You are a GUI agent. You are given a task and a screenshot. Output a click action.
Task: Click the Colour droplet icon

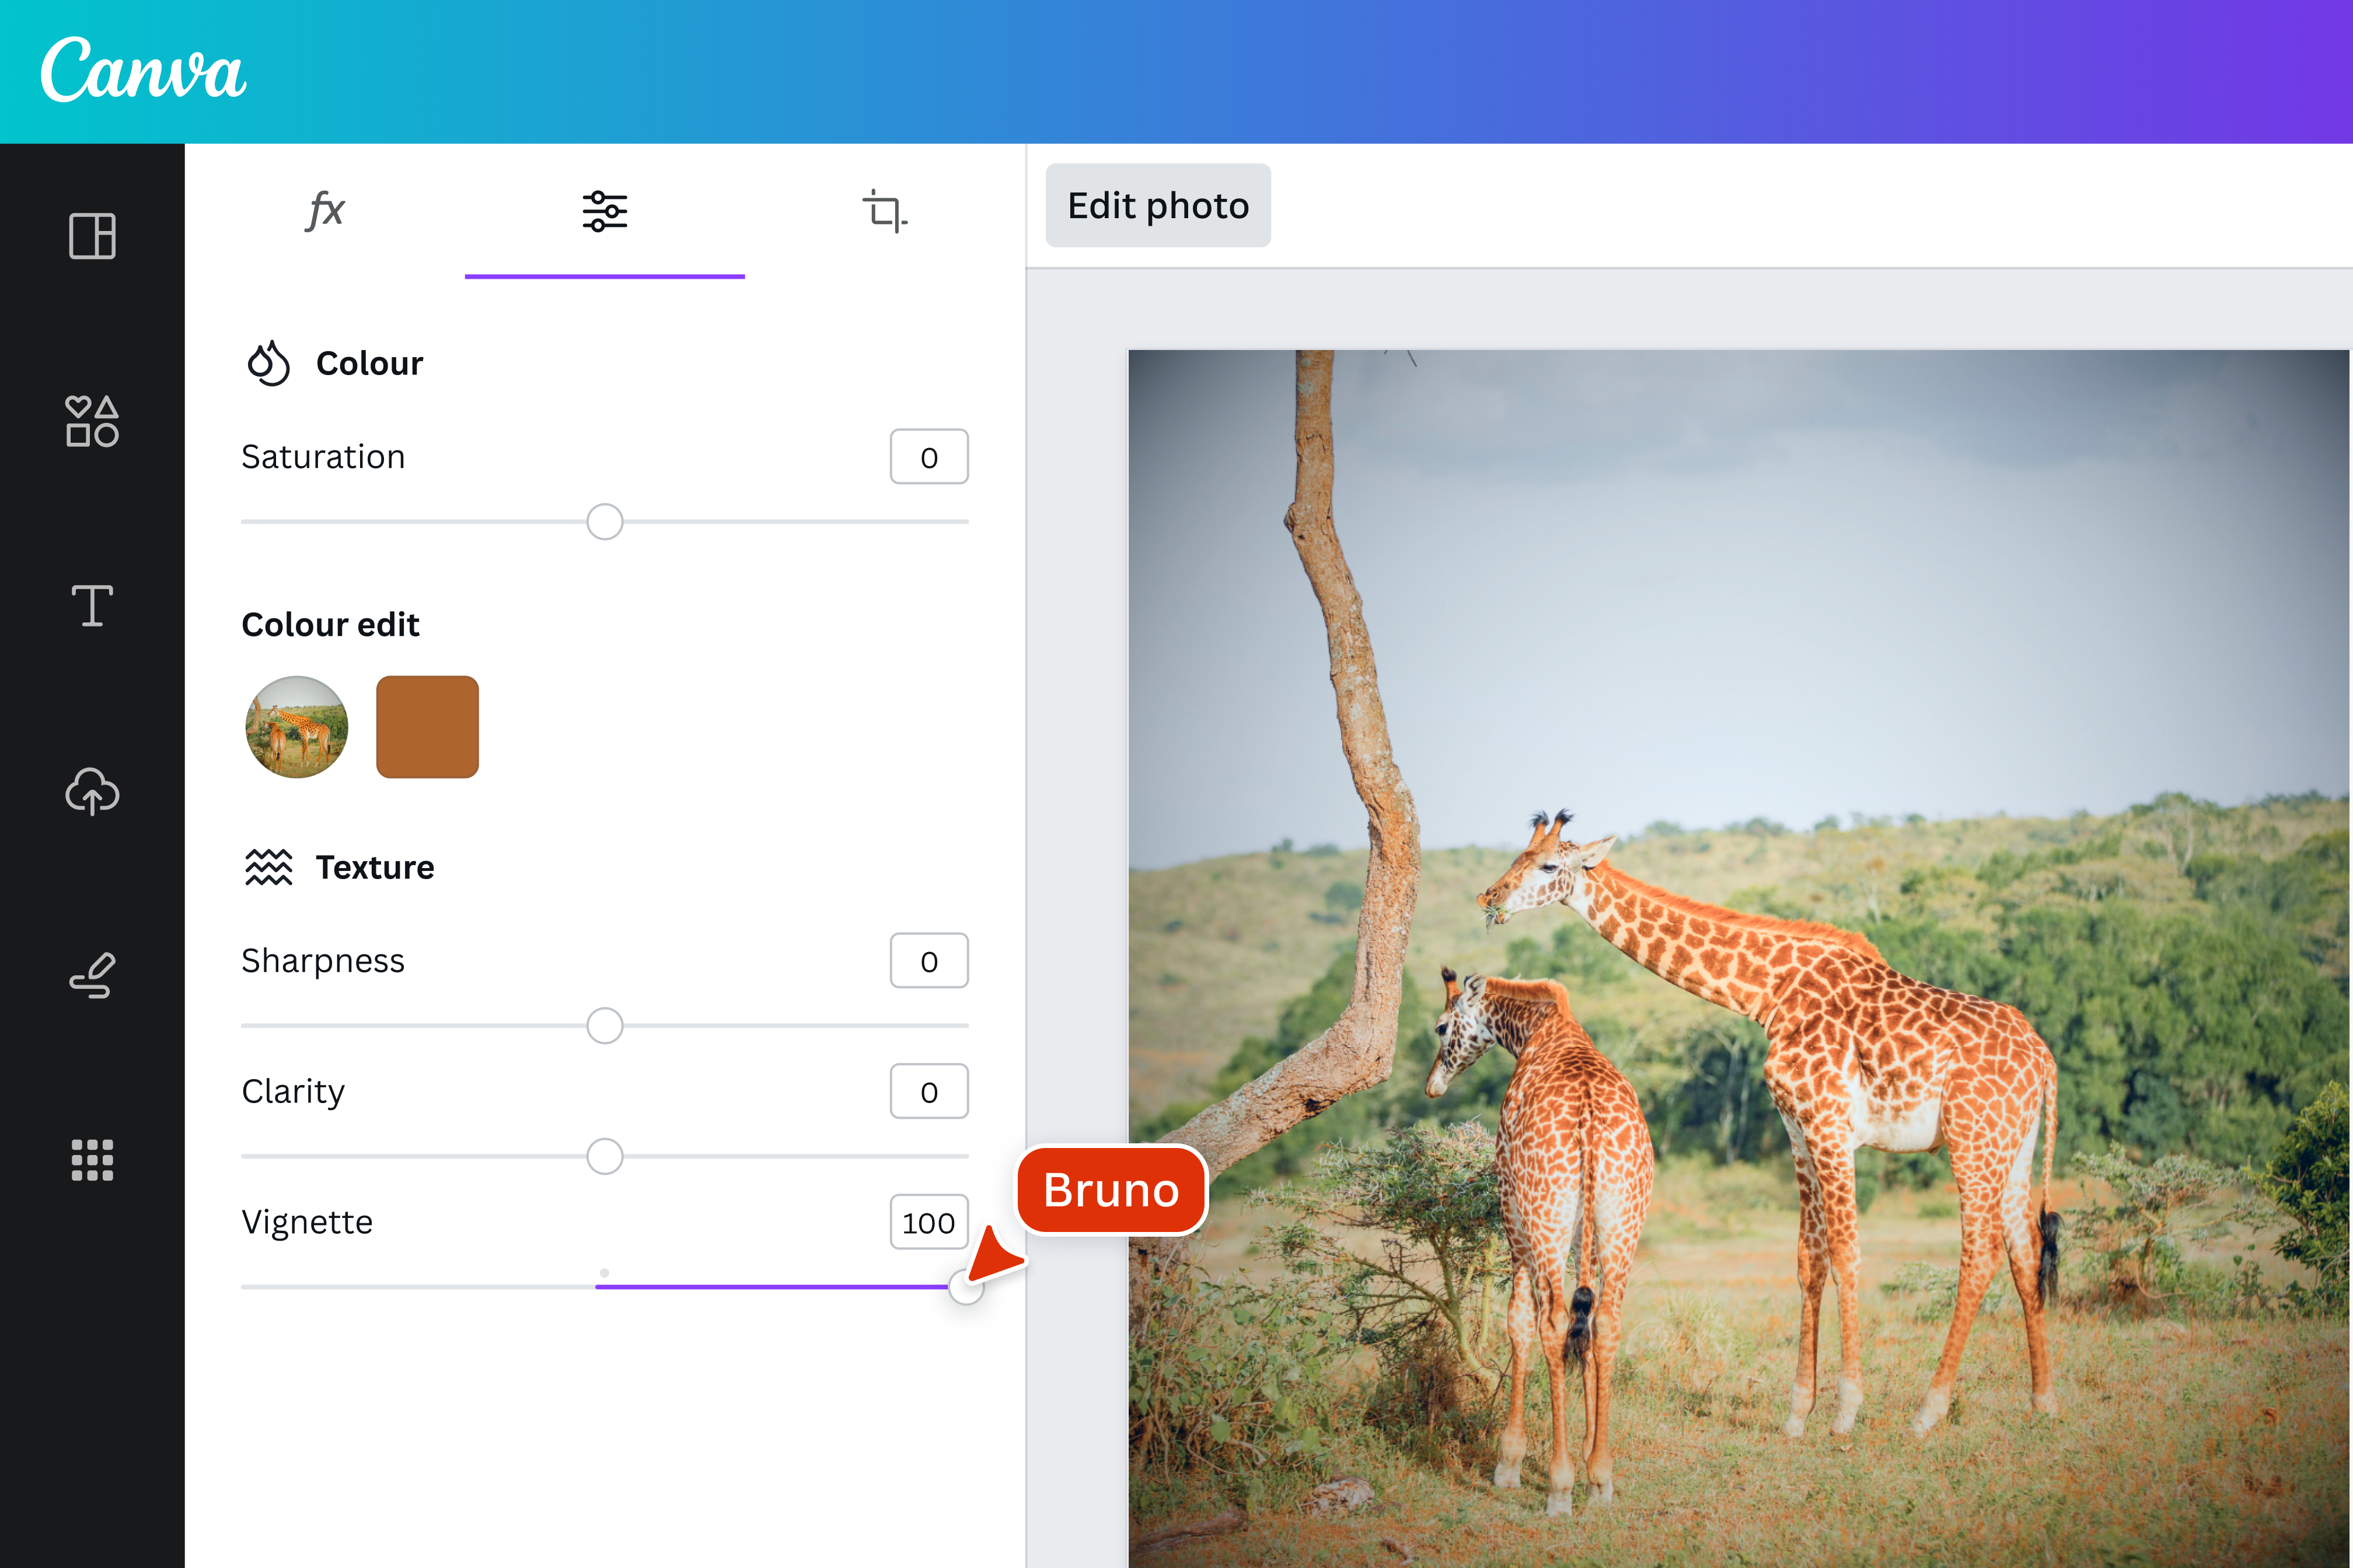coord(268,363)
